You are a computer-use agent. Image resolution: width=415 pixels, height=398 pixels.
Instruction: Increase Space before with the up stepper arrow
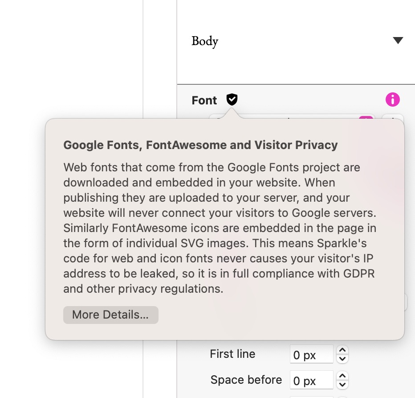pos(342,376)
